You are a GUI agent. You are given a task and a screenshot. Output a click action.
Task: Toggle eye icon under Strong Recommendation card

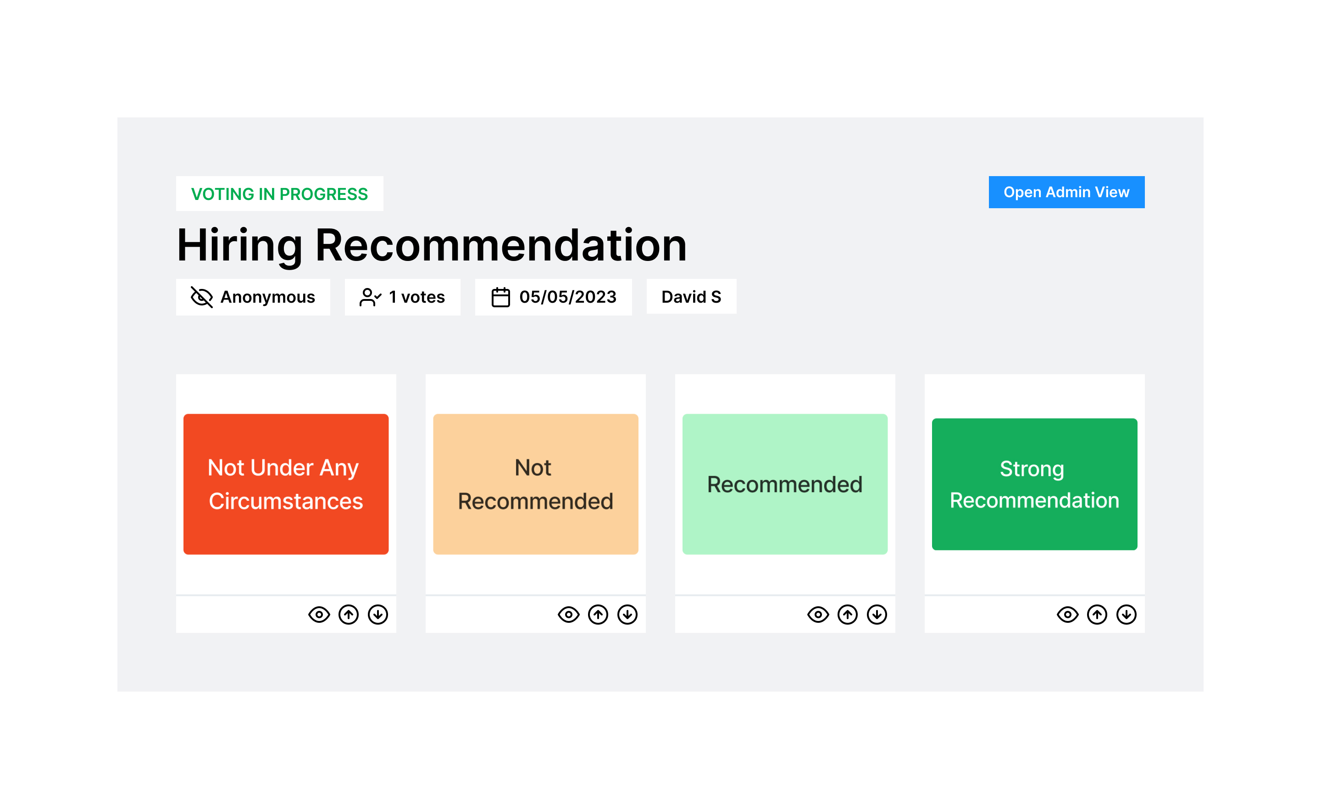tap(1067, 615)
